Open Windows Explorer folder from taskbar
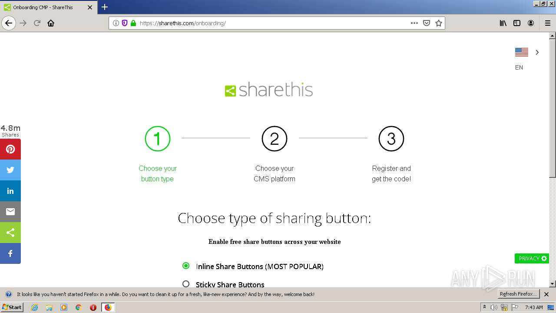The image size is (556, 313). tap(49, 307)
